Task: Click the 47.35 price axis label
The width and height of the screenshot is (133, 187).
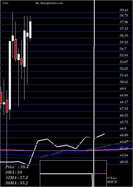Action: click(124, 109)
